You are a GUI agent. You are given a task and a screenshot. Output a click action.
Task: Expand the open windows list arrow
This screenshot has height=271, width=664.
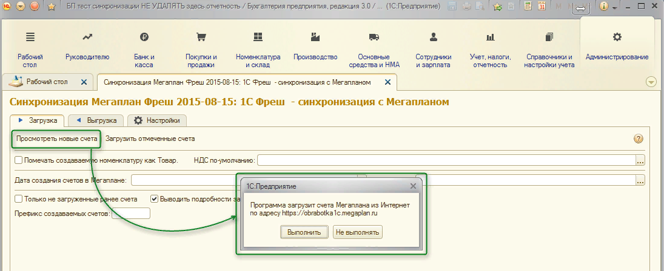tap(652, 82)
